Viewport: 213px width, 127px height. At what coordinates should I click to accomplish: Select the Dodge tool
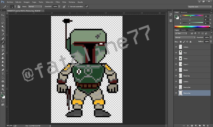[3, 66]
